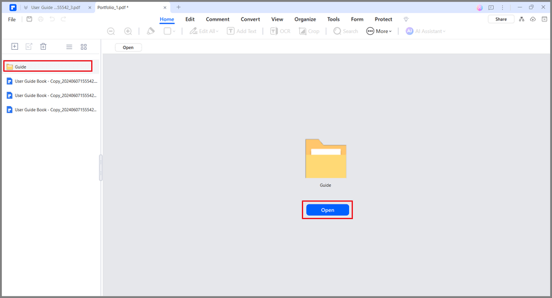Open the Convert tab
Screen dimensions: 552x298
250,19
